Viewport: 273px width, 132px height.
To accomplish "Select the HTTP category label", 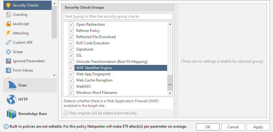I will [x=23, y=99].
